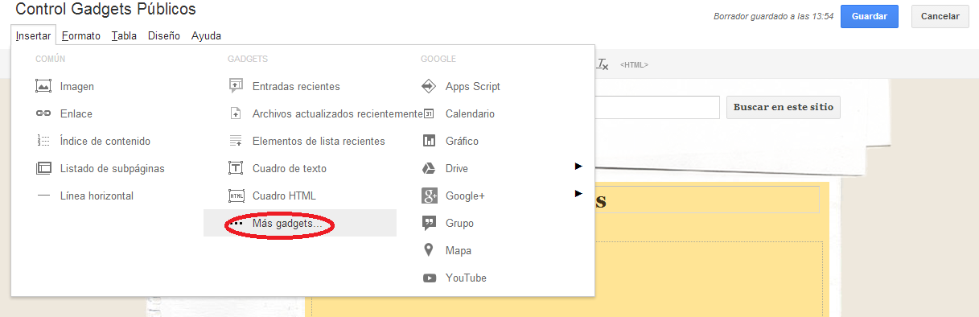
Task: Open the Tabla menu
Action: pyautogui.click(x=124, y=35)
